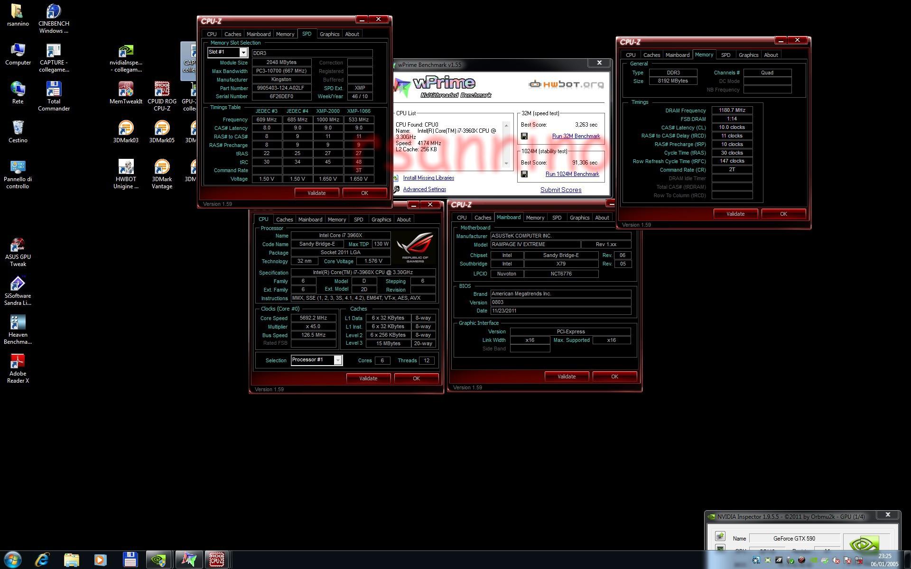Switch to Caches tab in Mainboard CPU-Z window
The image size is (911, 569).
coord(483,218)
